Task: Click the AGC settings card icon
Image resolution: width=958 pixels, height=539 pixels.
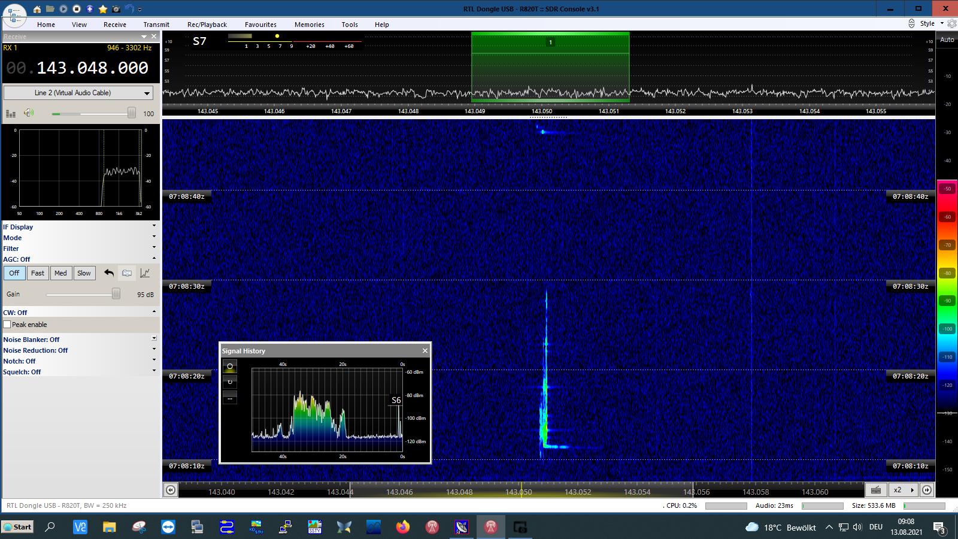Action: 127,273
